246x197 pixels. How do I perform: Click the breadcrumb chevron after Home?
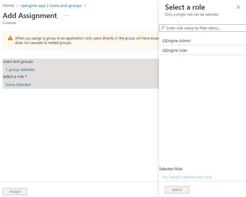pyautogui.click(x=17, y=6)
